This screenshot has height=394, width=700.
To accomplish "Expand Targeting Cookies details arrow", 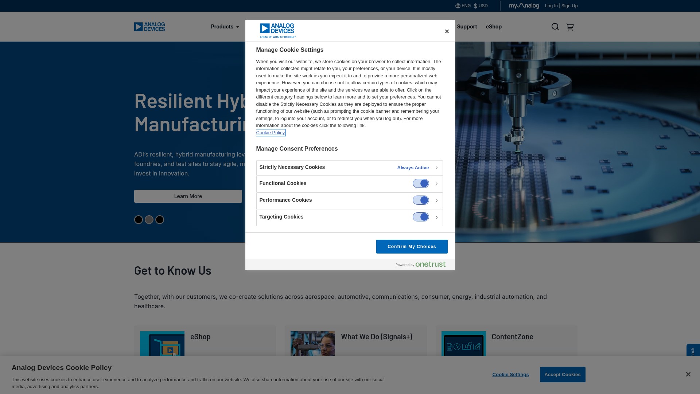I will click(436, 217).
